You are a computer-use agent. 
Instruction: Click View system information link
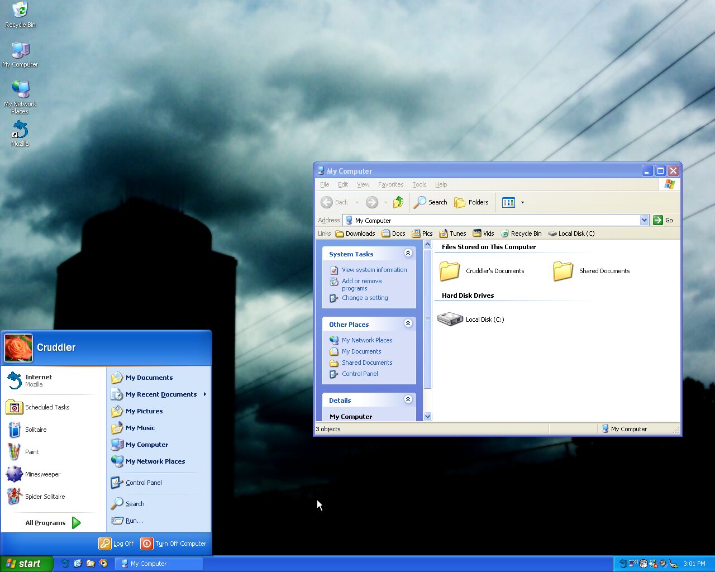tap(374, 270)
